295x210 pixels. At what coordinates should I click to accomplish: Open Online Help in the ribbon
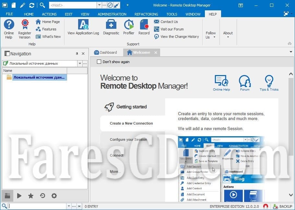click(9, 29)
